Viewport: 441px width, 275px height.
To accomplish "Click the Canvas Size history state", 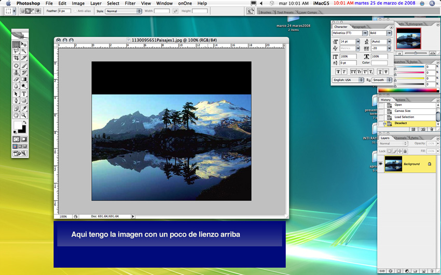I will tap(402, 111).
